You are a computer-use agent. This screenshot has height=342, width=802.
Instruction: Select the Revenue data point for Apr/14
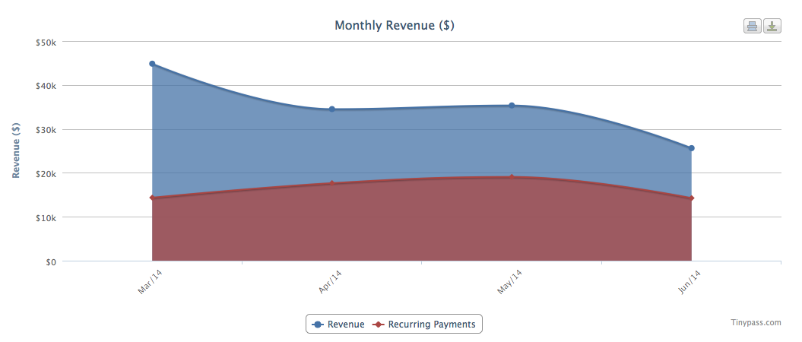pos(332,109)
